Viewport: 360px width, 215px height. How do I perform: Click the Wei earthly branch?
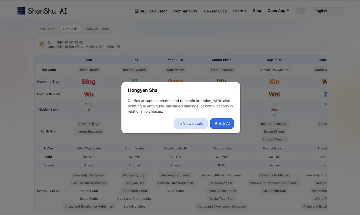[x=274, y=94]
